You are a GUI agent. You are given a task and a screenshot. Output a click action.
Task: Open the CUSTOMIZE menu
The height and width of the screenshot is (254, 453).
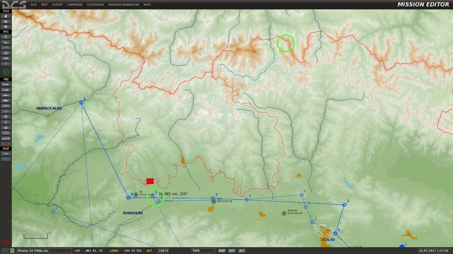click(x=95, y=5)
